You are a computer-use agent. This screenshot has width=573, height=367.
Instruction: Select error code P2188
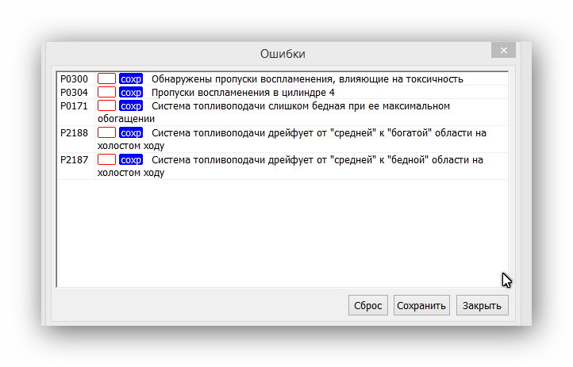tap(74, 133)
